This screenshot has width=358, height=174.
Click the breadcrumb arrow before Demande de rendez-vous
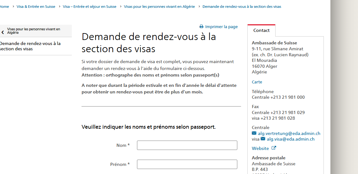[x=199, y=7]
